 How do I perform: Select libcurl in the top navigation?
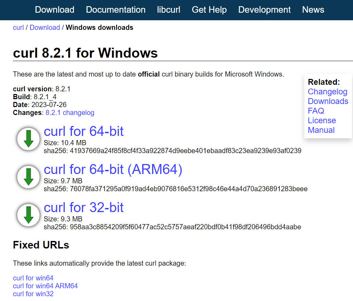coord(168,10)
